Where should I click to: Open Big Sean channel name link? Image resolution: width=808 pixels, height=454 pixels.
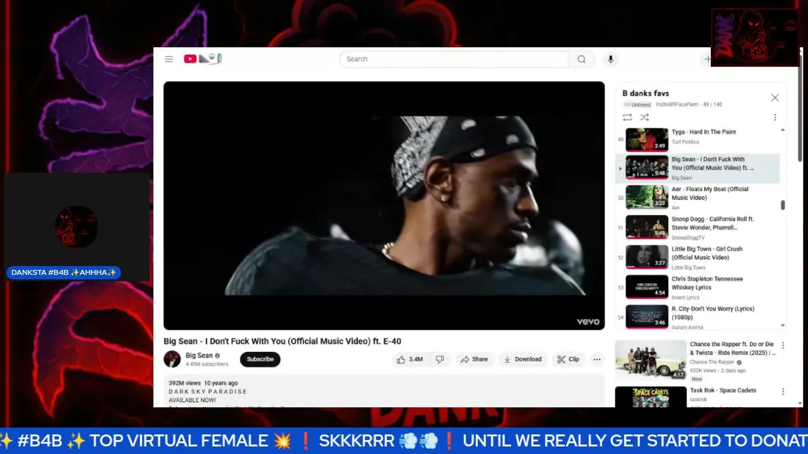(199, 356)
